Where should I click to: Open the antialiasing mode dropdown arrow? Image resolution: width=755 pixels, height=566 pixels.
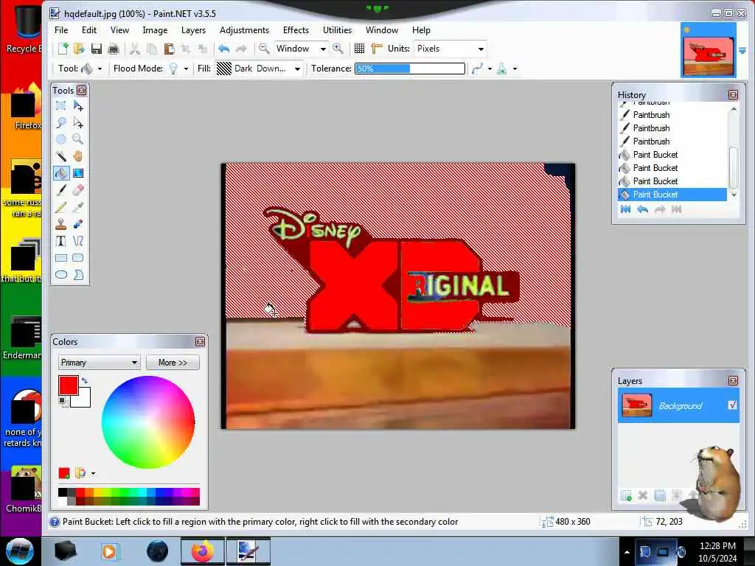[x=490, y=69]
